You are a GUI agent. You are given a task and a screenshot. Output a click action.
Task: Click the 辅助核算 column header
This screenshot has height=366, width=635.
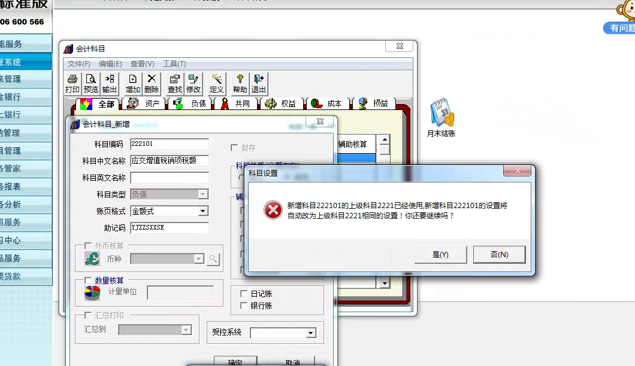tap(352, 144)
